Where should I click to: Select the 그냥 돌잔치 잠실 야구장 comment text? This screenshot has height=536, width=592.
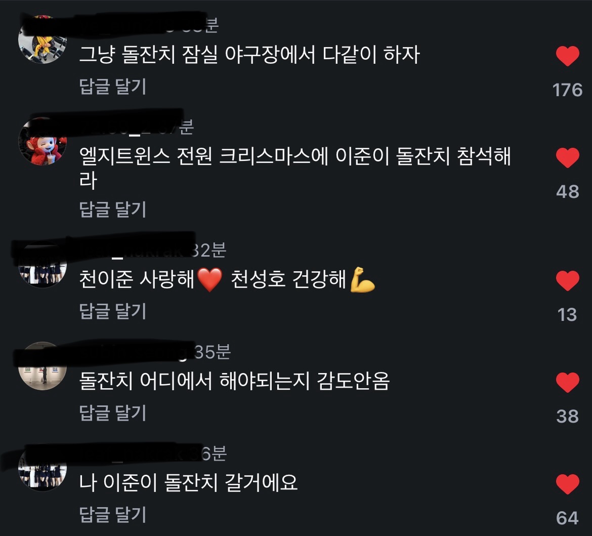click(x=249, y=55)
